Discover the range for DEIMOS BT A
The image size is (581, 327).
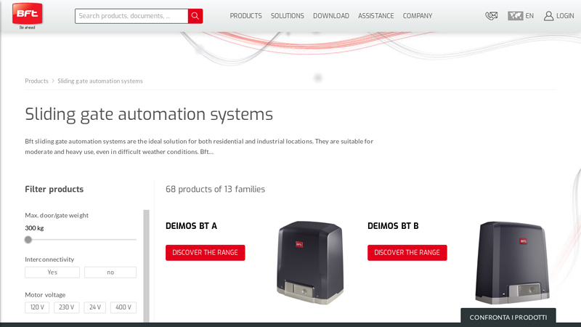pyautogui.click(x=206, y=252)
